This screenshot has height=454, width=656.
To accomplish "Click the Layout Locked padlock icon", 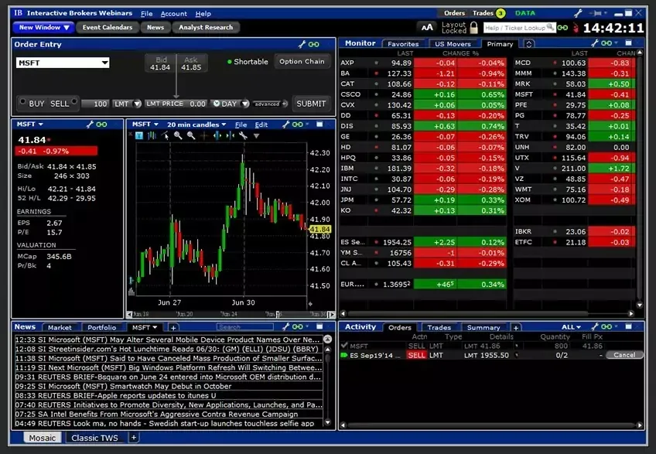I will point(473,28).
